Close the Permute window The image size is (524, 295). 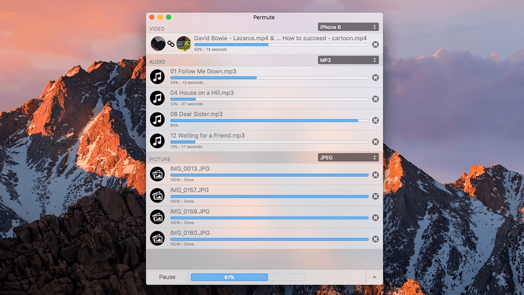152,17
